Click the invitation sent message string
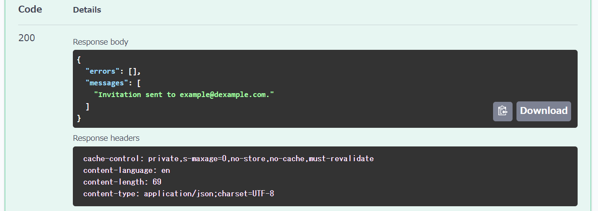 (184, 94)
